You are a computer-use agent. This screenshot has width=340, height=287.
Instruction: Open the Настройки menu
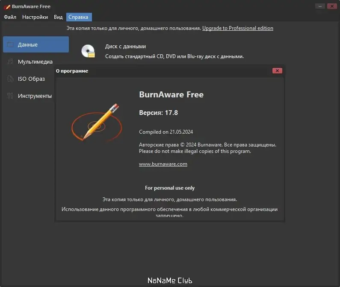35,17
